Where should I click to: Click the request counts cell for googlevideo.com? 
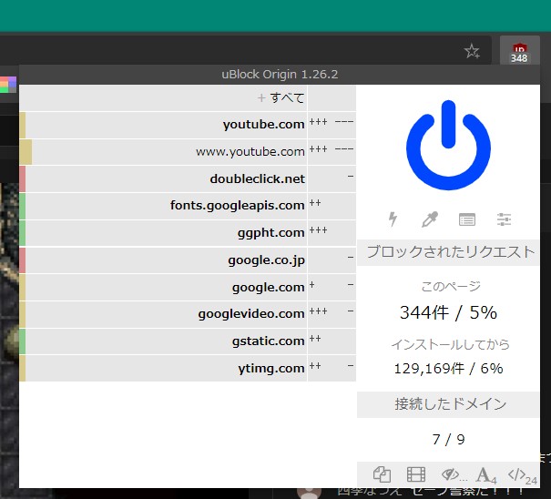click(332, 314)
